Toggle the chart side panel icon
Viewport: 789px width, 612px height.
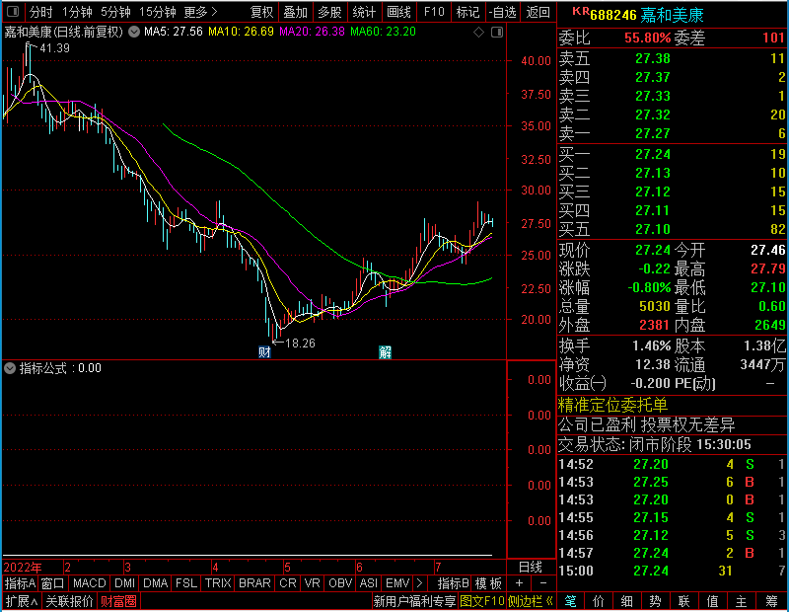[x=497, y=33]
